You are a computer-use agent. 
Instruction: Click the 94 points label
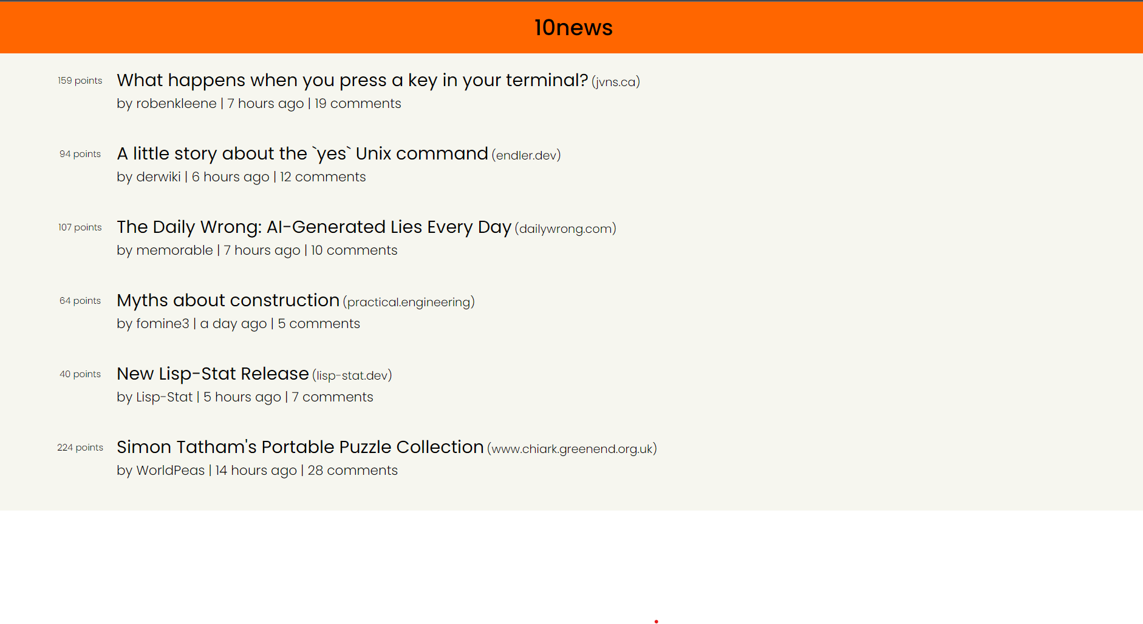click(80, 154)
